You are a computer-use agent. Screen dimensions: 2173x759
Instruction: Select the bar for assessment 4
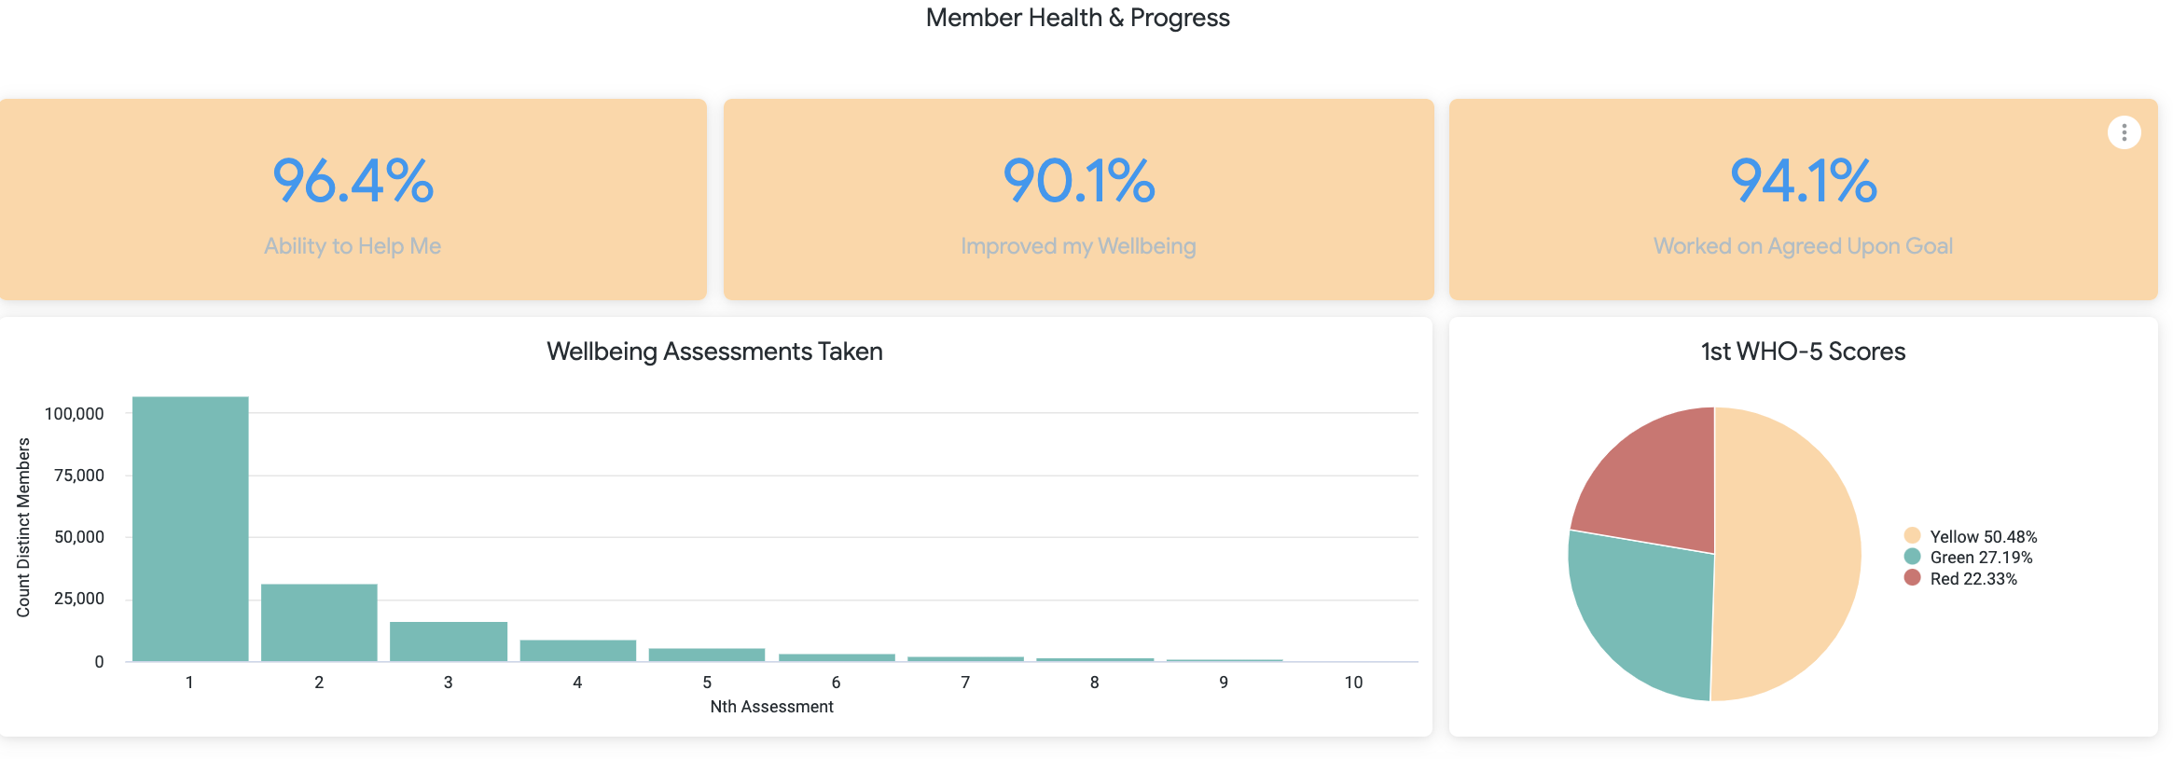578,651
